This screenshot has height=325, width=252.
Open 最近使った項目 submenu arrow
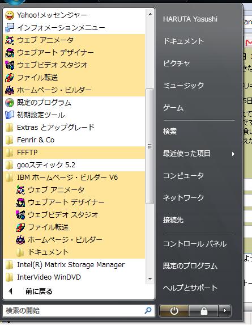tap(233, 154)
